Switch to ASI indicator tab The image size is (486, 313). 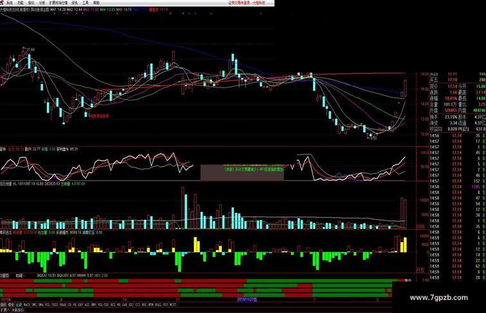[87, 305]
